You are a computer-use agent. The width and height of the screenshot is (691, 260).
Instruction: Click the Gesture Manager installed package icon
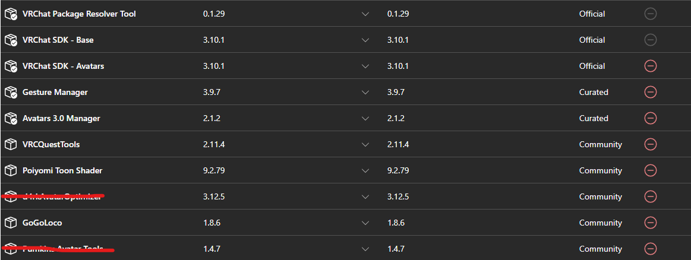[x=10, y=92]
